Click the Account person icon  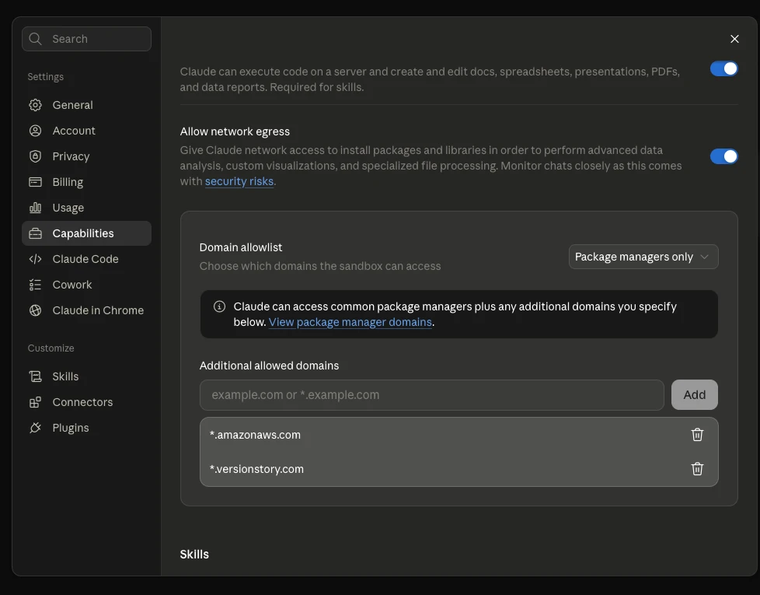click(36, 131)
